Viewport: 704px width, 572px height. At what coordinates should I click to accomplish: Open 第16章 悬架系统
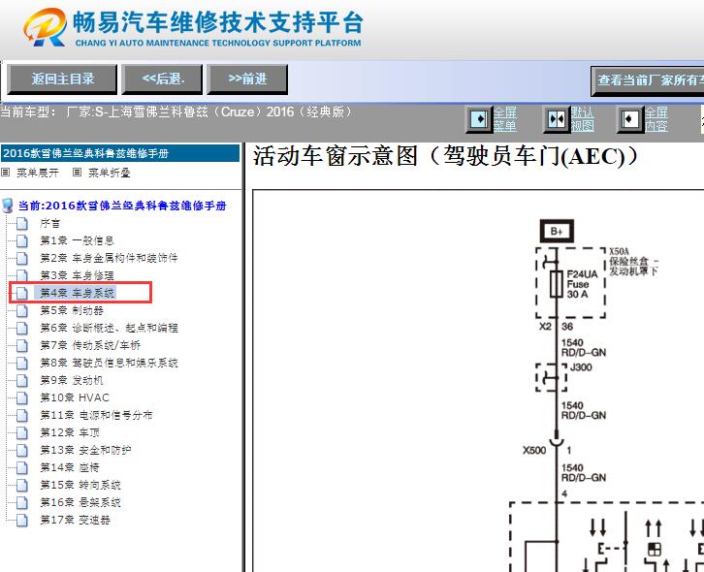pyautogui.click(x=80, y=502)
